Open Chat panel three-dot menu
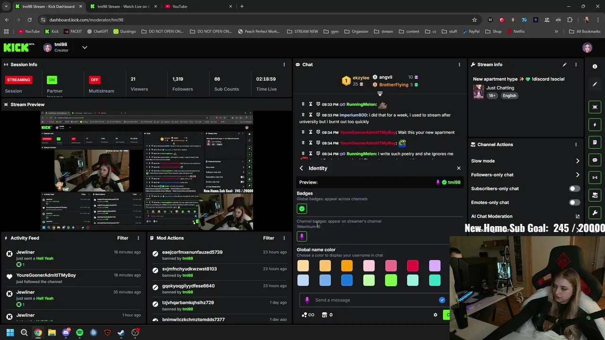Screen dimensions: 605x340 (459, 65)
